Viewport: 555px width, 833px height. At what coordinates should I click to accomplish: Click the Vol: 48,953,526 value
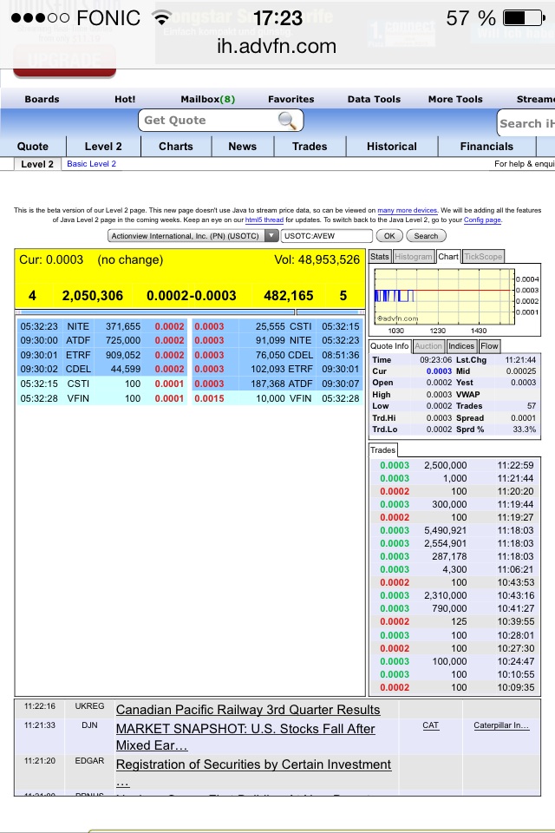[317, 259]
